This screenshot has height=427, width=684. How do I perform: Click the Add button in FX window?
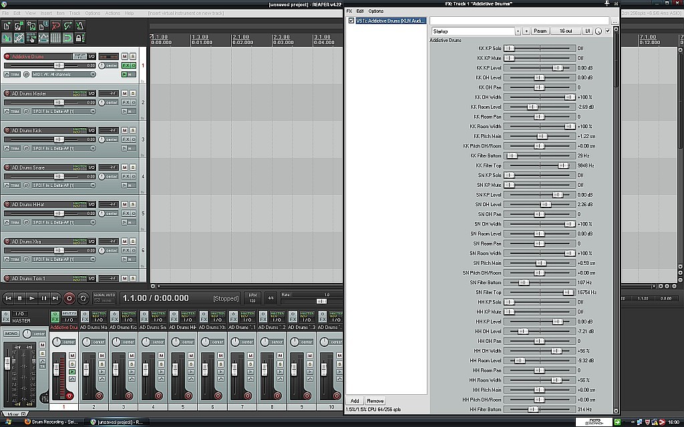[355, 401]
